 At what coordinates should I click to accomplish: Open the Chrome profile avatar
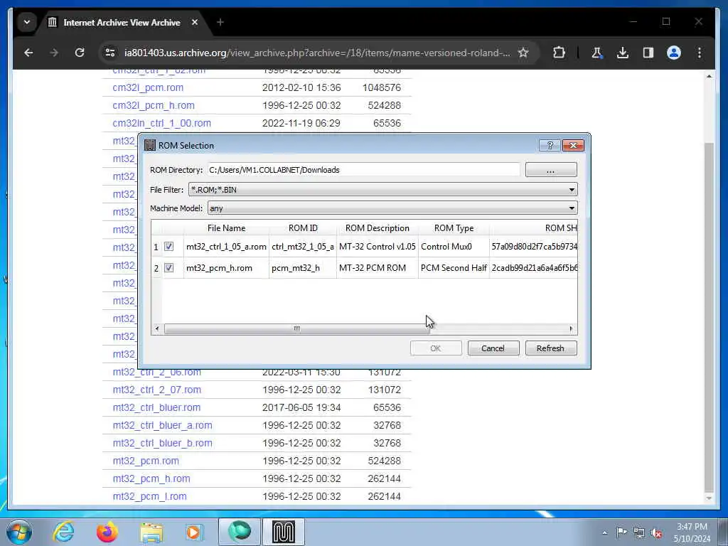pos(674,53)
